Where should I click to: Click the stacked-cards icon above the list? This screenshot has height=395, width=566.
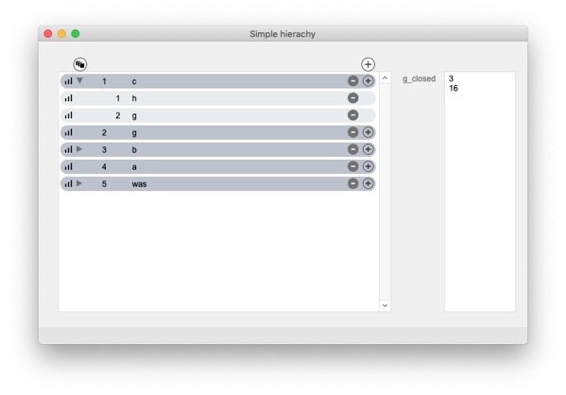(80, 64)
